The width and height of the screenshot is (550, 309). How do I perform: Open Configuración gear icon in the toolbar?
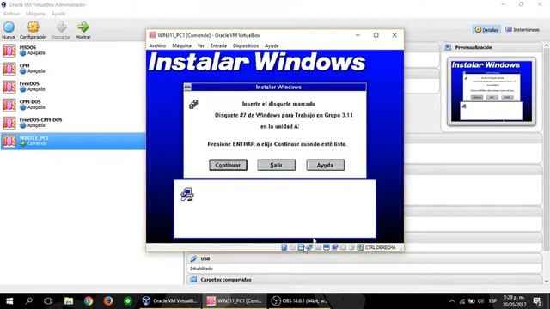(x=33, y=27)
